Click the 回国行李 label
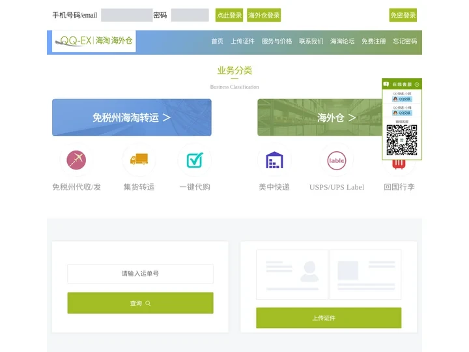469x352 pixels. [x=399, y=187]
